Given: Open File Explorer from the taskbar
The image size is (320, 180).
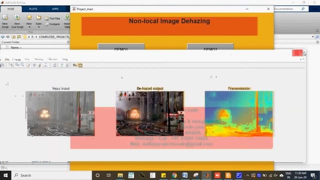Looking at the screenshot, I should [x=120, y=175].
